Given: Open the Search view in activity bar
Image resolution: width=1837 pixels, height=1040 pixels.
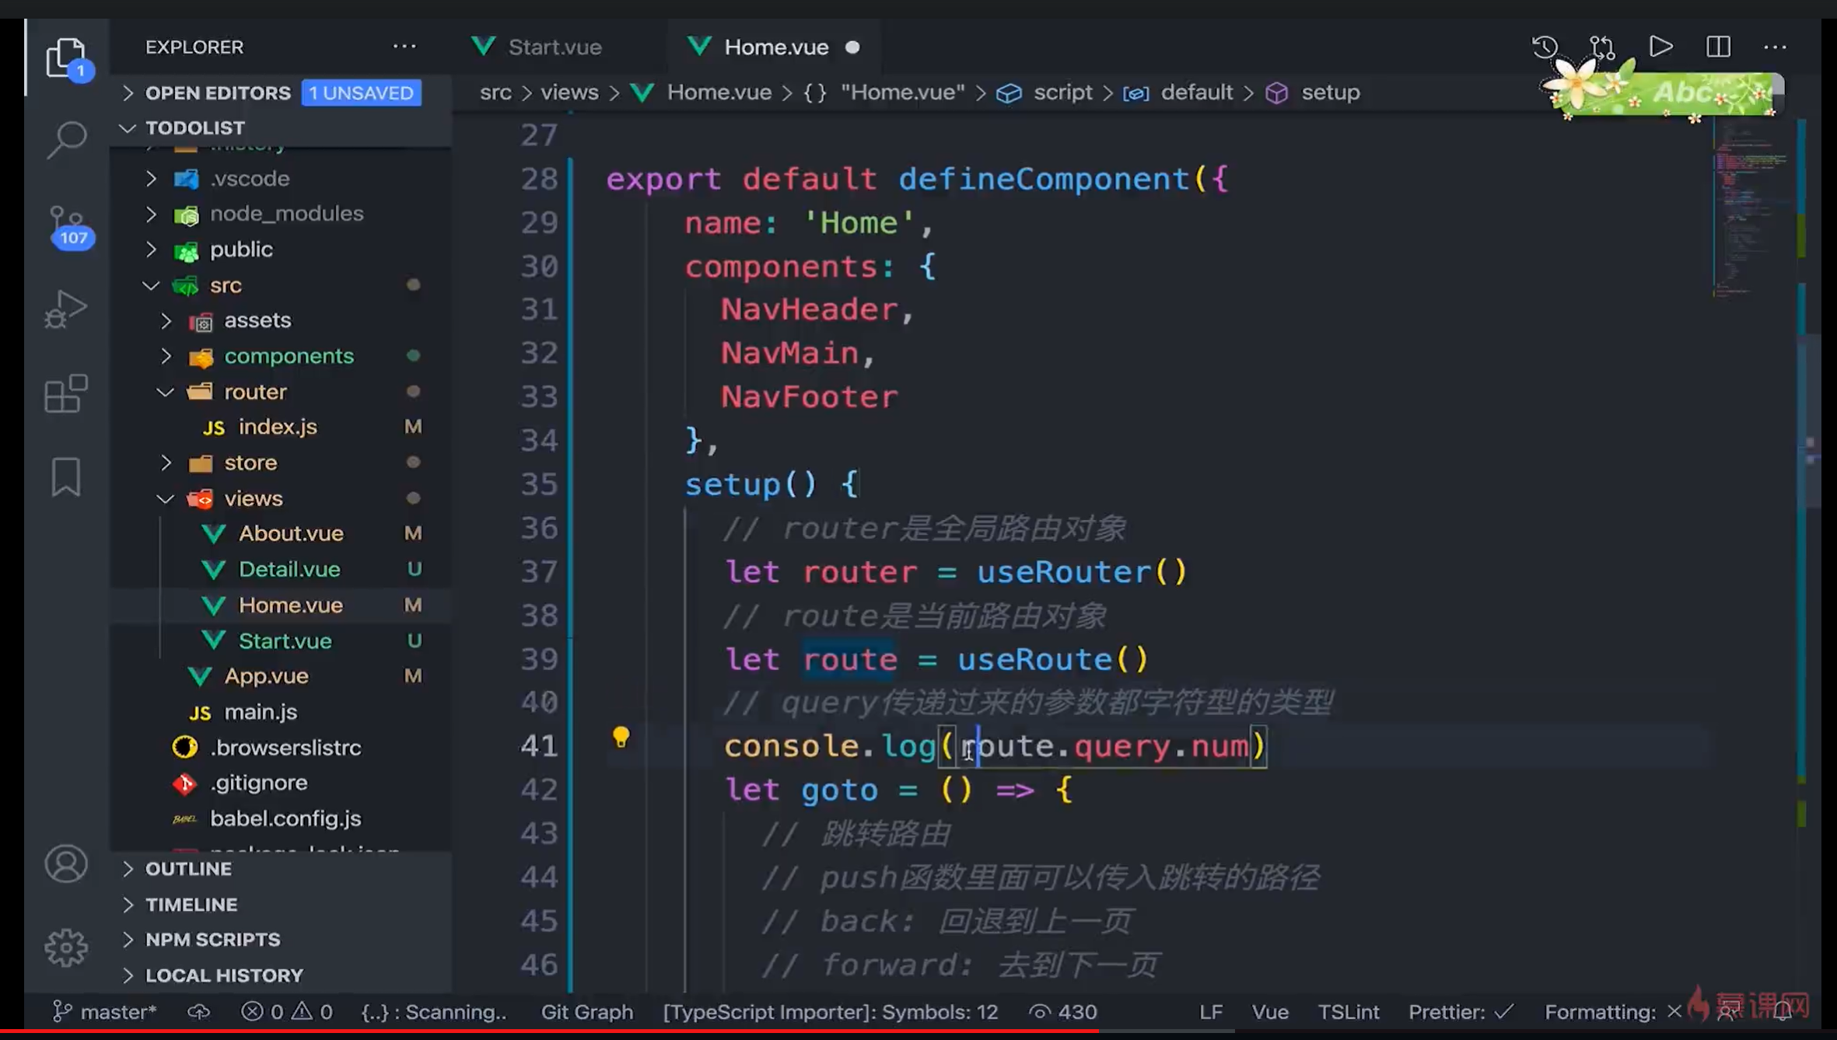Looking at the screenshot, I should pyautogui.click(x=66, y=140).
